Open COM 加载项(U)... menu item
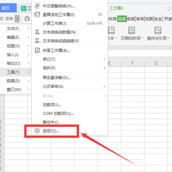The height and width of the screenshot is (172, 172). pyautogui.click(x=70, y=113)
